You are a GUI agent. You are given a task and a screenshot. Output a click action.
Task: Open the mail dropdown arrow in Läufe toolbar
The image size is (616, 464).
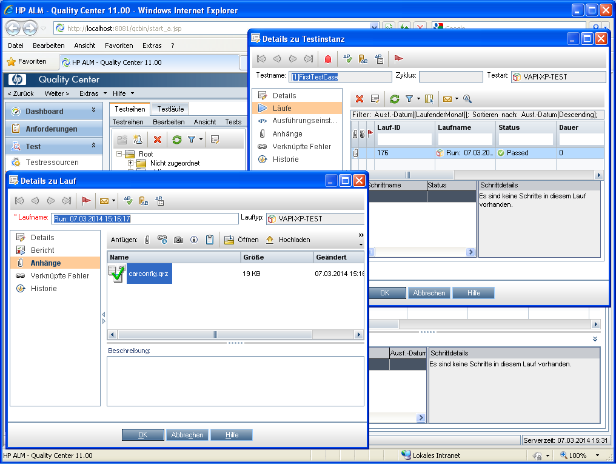457,99
